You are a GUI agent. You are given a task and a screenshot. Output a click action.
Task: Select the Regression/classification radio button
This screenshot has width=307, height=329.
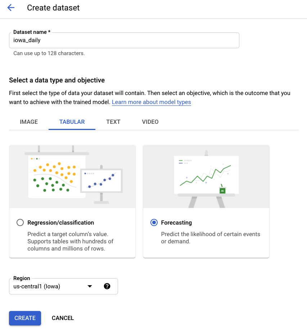coord(20,223)
